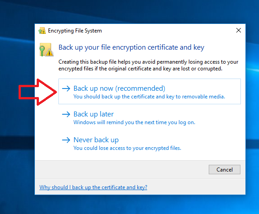Screen dimensions: 259x214
Task: Click the arrow icon beside Back up later
Action: [66, 114]
